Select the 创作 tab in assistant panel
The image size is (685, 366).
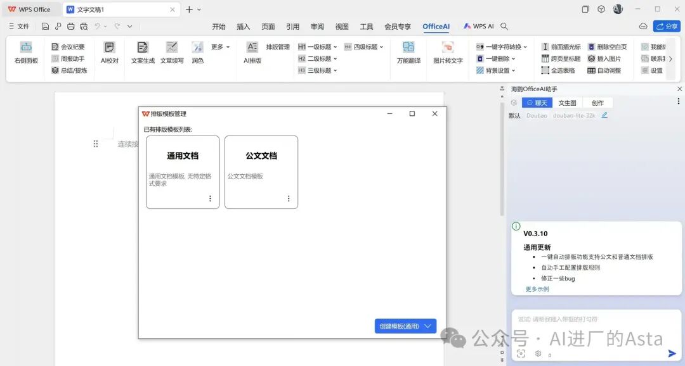click(597, 103)
